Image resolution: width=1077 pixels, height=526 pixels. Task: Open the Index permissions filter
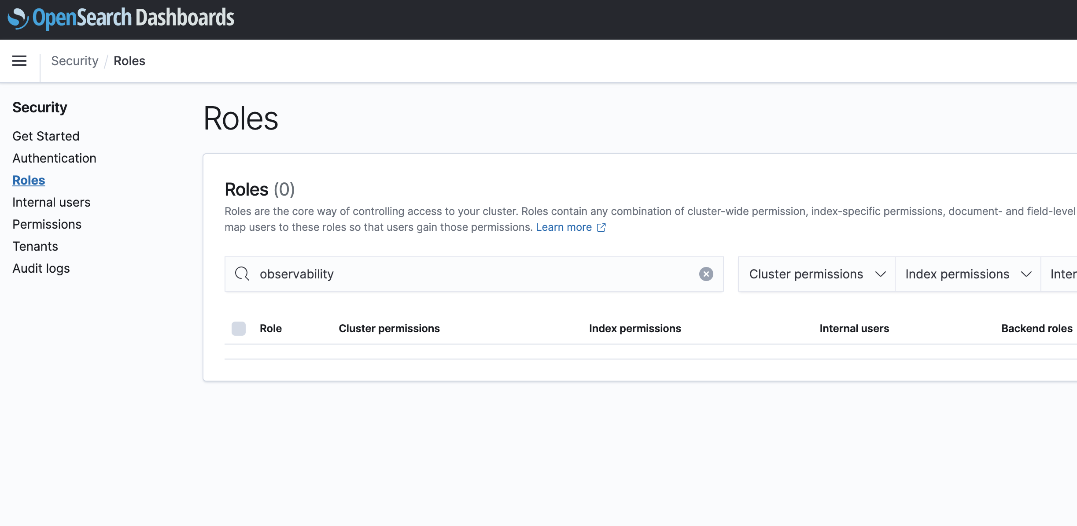click(967, 274)
